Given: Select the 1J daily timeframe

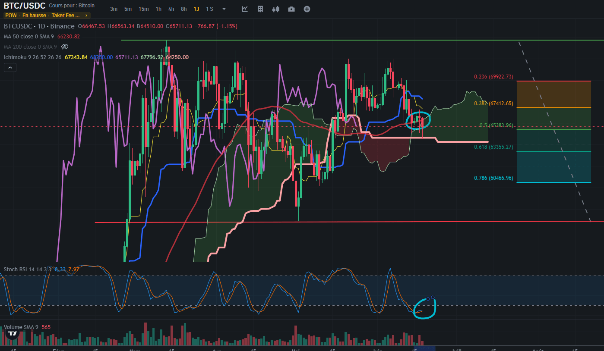Looking at the screenshot, I should tap(196, 9).
